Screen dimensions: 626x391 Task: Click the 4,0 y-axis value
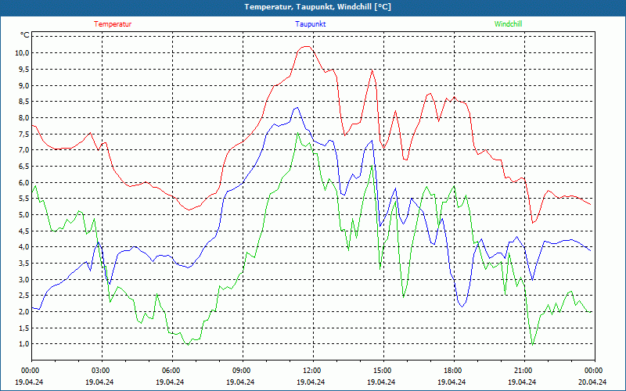coord(24,247)
